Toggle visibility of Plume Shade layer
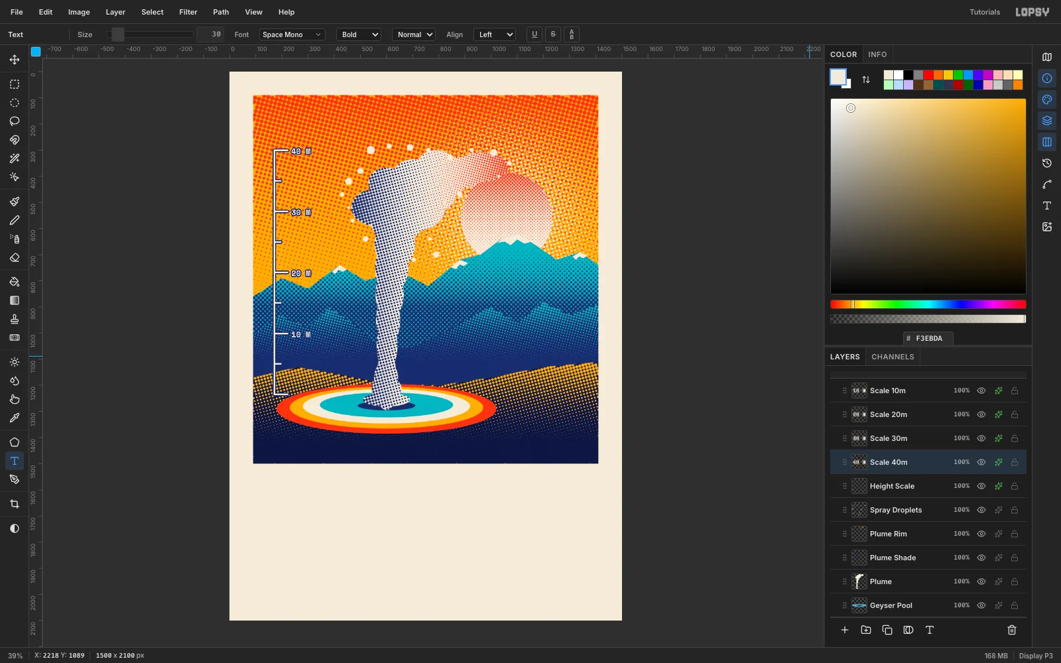 (x=981, y=558)
